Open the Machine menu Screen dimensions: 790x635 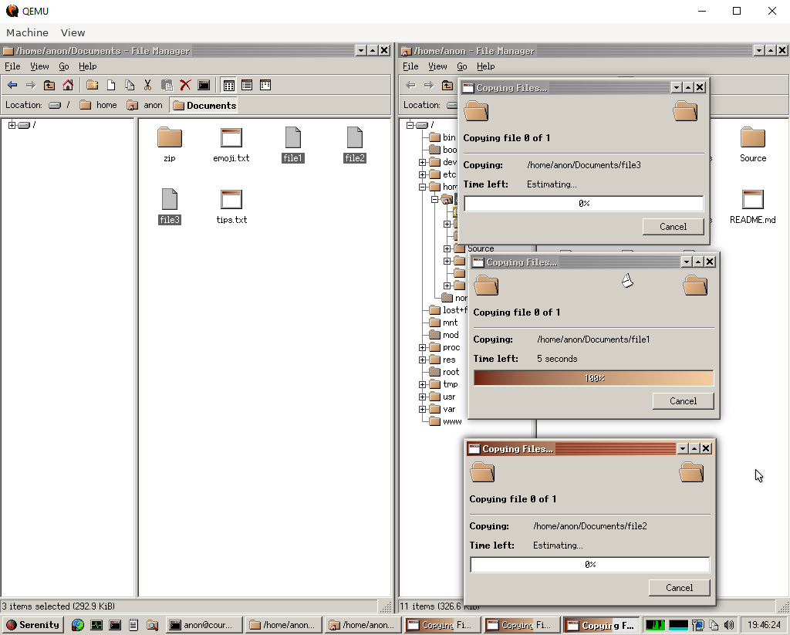point(27,32)
